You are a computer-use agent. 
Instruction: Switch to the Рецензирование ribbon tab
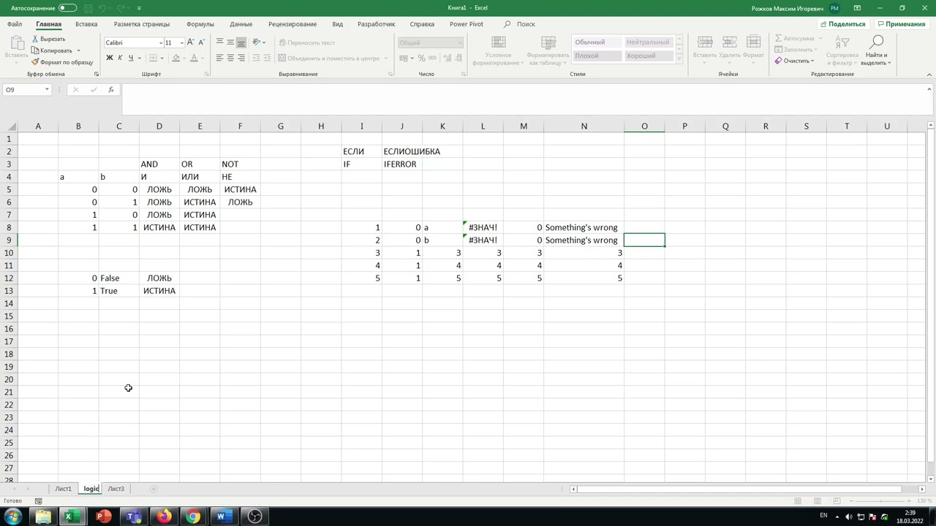click(x=292, y=24)
